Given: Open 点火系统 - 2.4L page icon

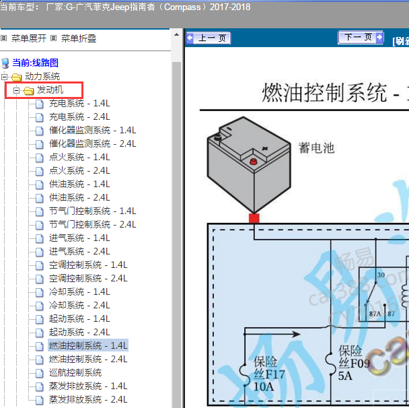Looking at the screenshot, I should click(40, 171).
